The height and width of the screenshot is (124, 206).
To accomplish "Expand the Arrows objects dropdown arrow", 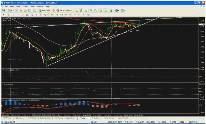I will (x=47, y=15).
